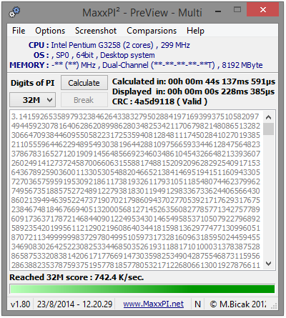Click the resize grip at window corner
This screenshot has height=318, width=286.
click(274, 306)
